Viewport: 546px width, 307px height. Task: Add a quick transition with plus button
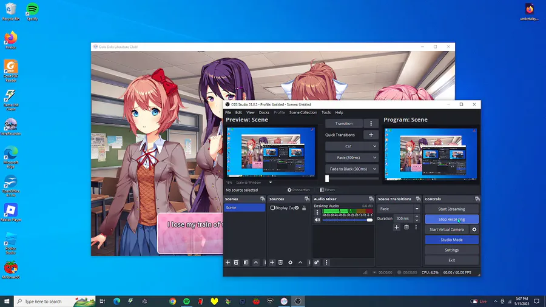(371, 135)
